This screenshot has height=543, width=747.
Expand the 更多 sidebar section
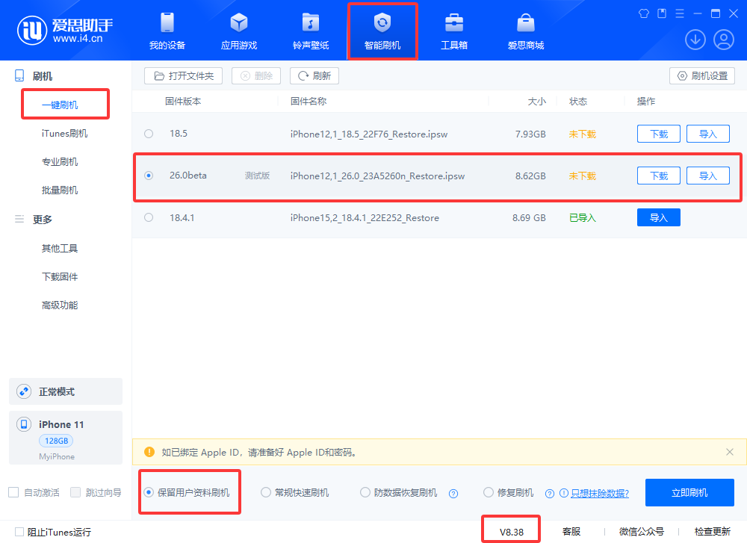tap(42, 219)
